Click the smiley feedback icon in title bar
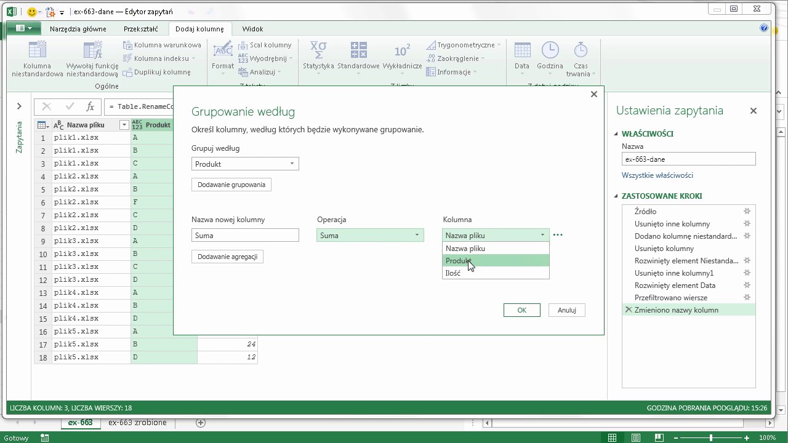 32,11
